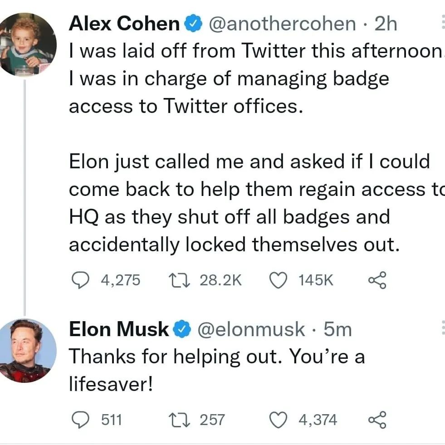The width and height of the screenshot is (445, 445).
Task: Open the @anothercohen handle link
Action: [x=282, y=24]
